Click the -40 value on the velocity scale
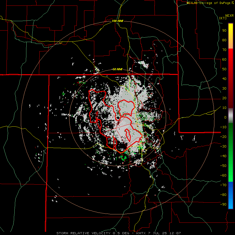 point(223,156)
